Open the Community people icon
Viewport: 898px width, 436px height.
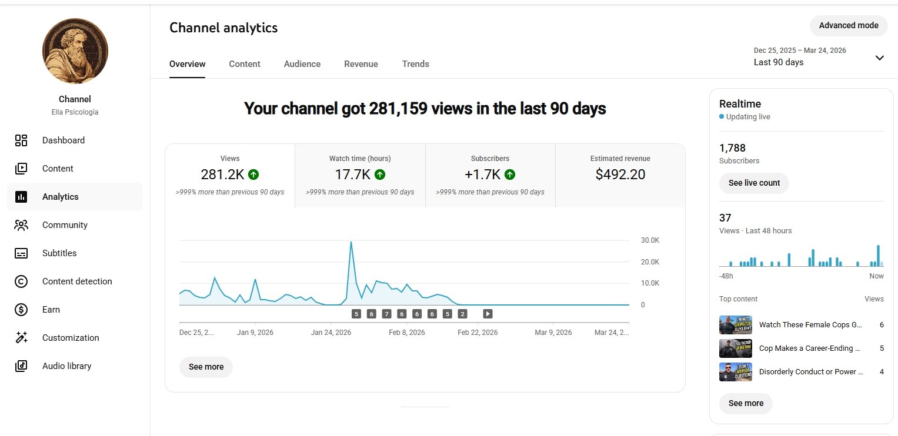pyautogui.click(x=21, y=225)
